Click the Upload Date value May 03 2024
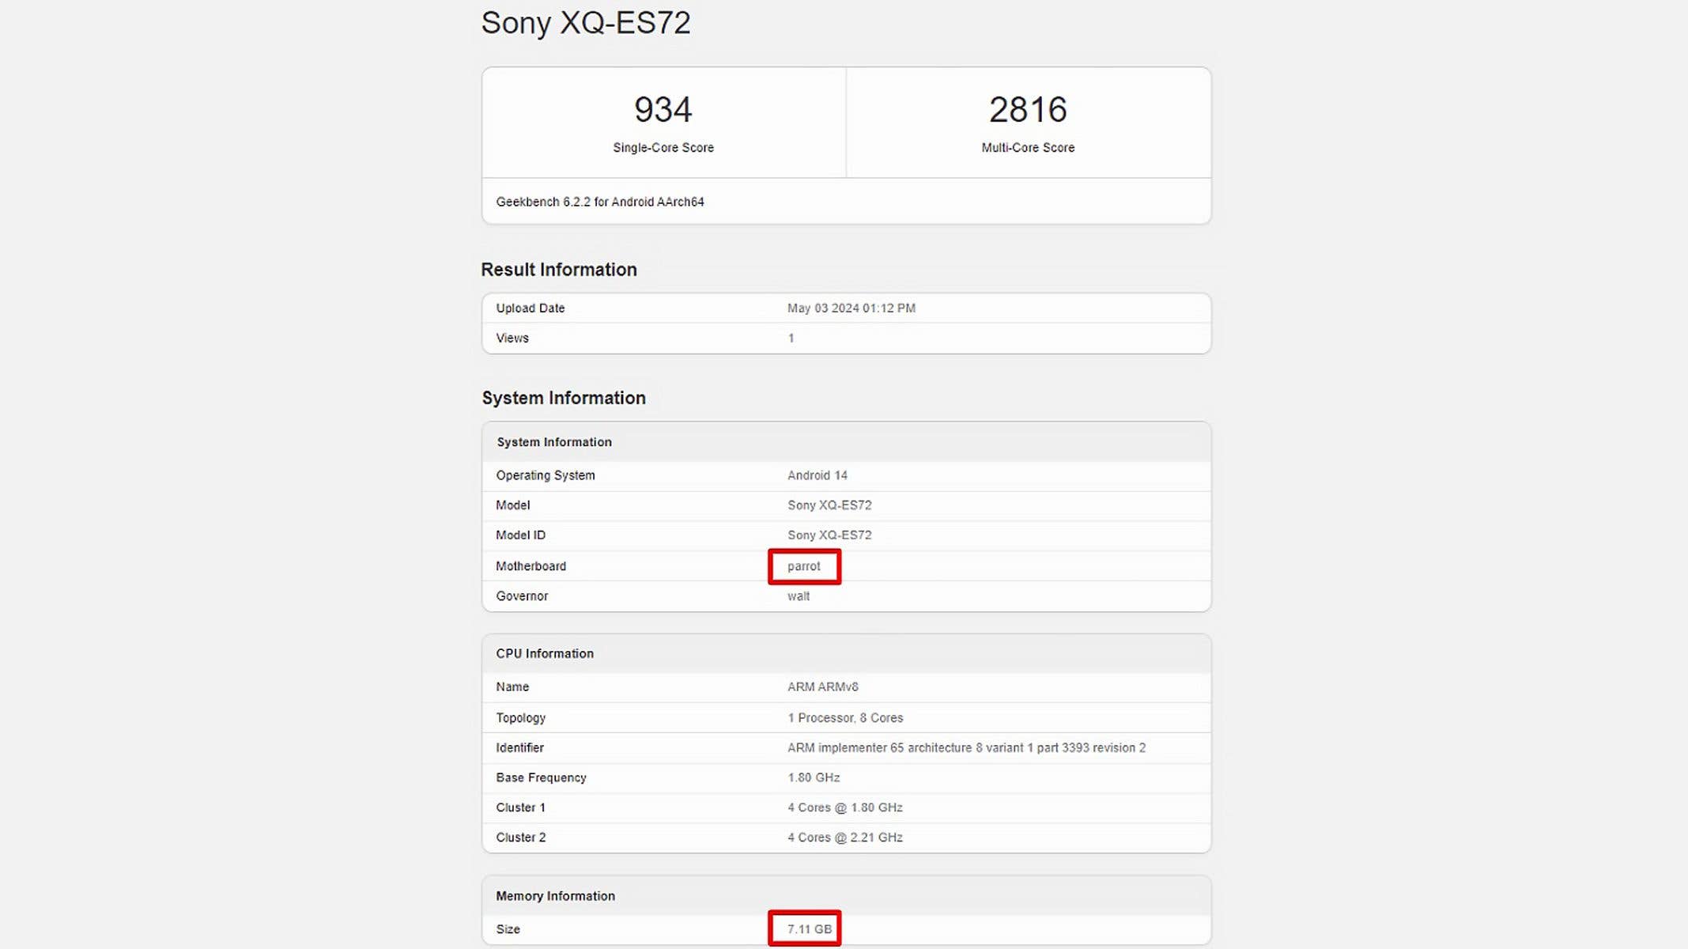 tap(850, 308)
